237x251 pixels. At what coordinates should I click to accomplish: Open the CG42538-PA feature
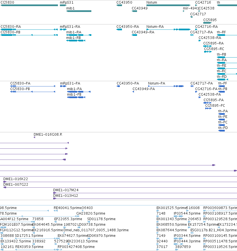point(200,97)
